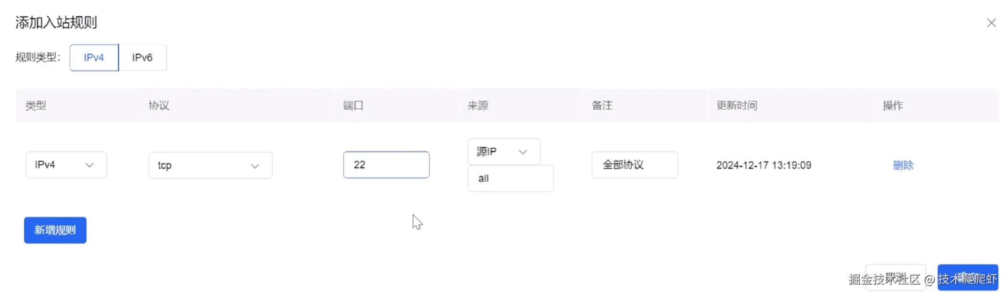This screenshot has width=1007, height=295.
Task: Focus the source field containing all
Action: 510,179
